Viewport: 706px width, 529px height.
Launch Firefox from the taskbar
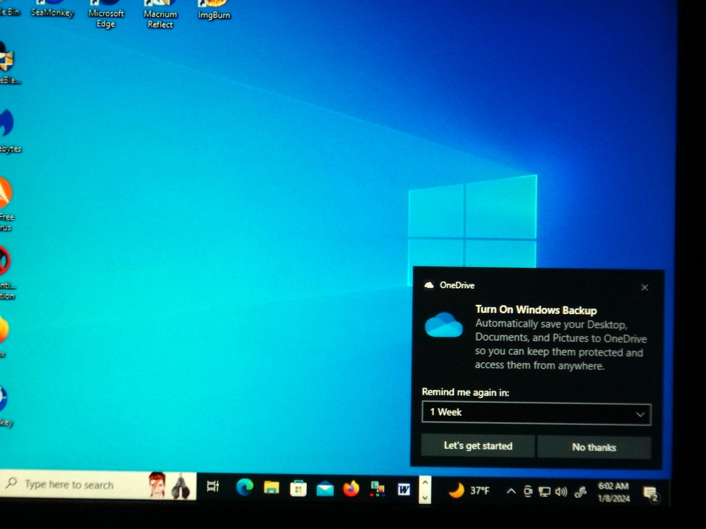coord(351,489)
